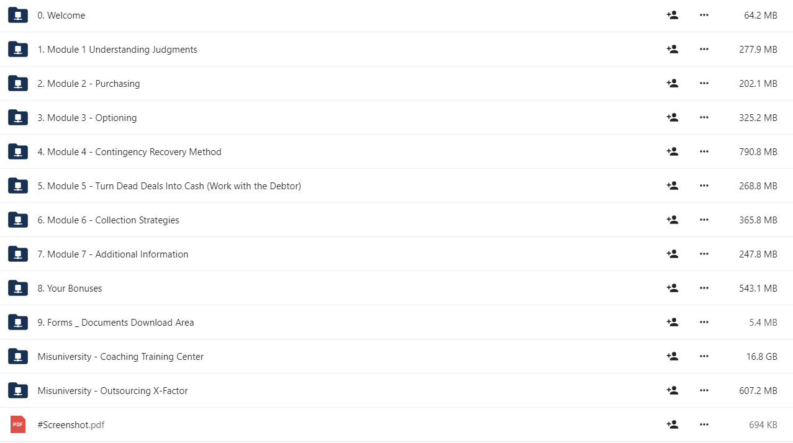Open more options menu for #Screenshot.pdf

[704, 424]
